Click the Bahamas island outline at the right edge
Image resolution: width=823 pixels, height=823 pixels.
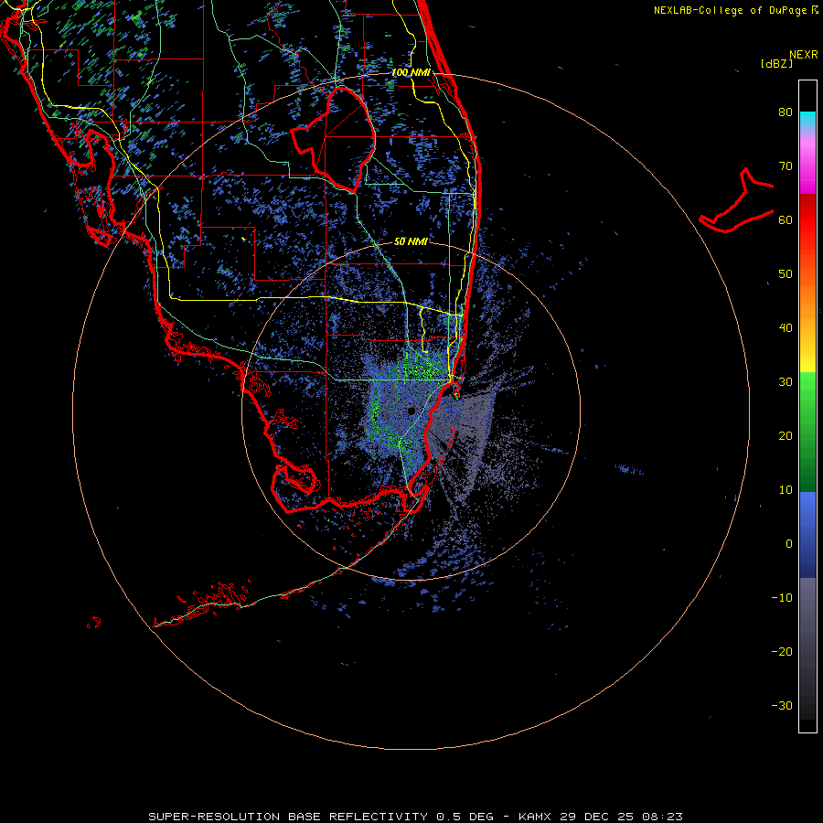(x=736, y=200)
